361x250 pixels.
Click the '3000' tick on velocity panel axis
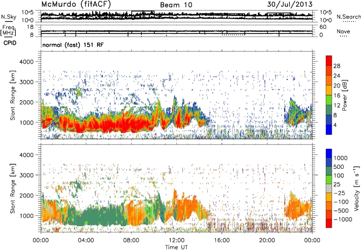pos(26,175)
